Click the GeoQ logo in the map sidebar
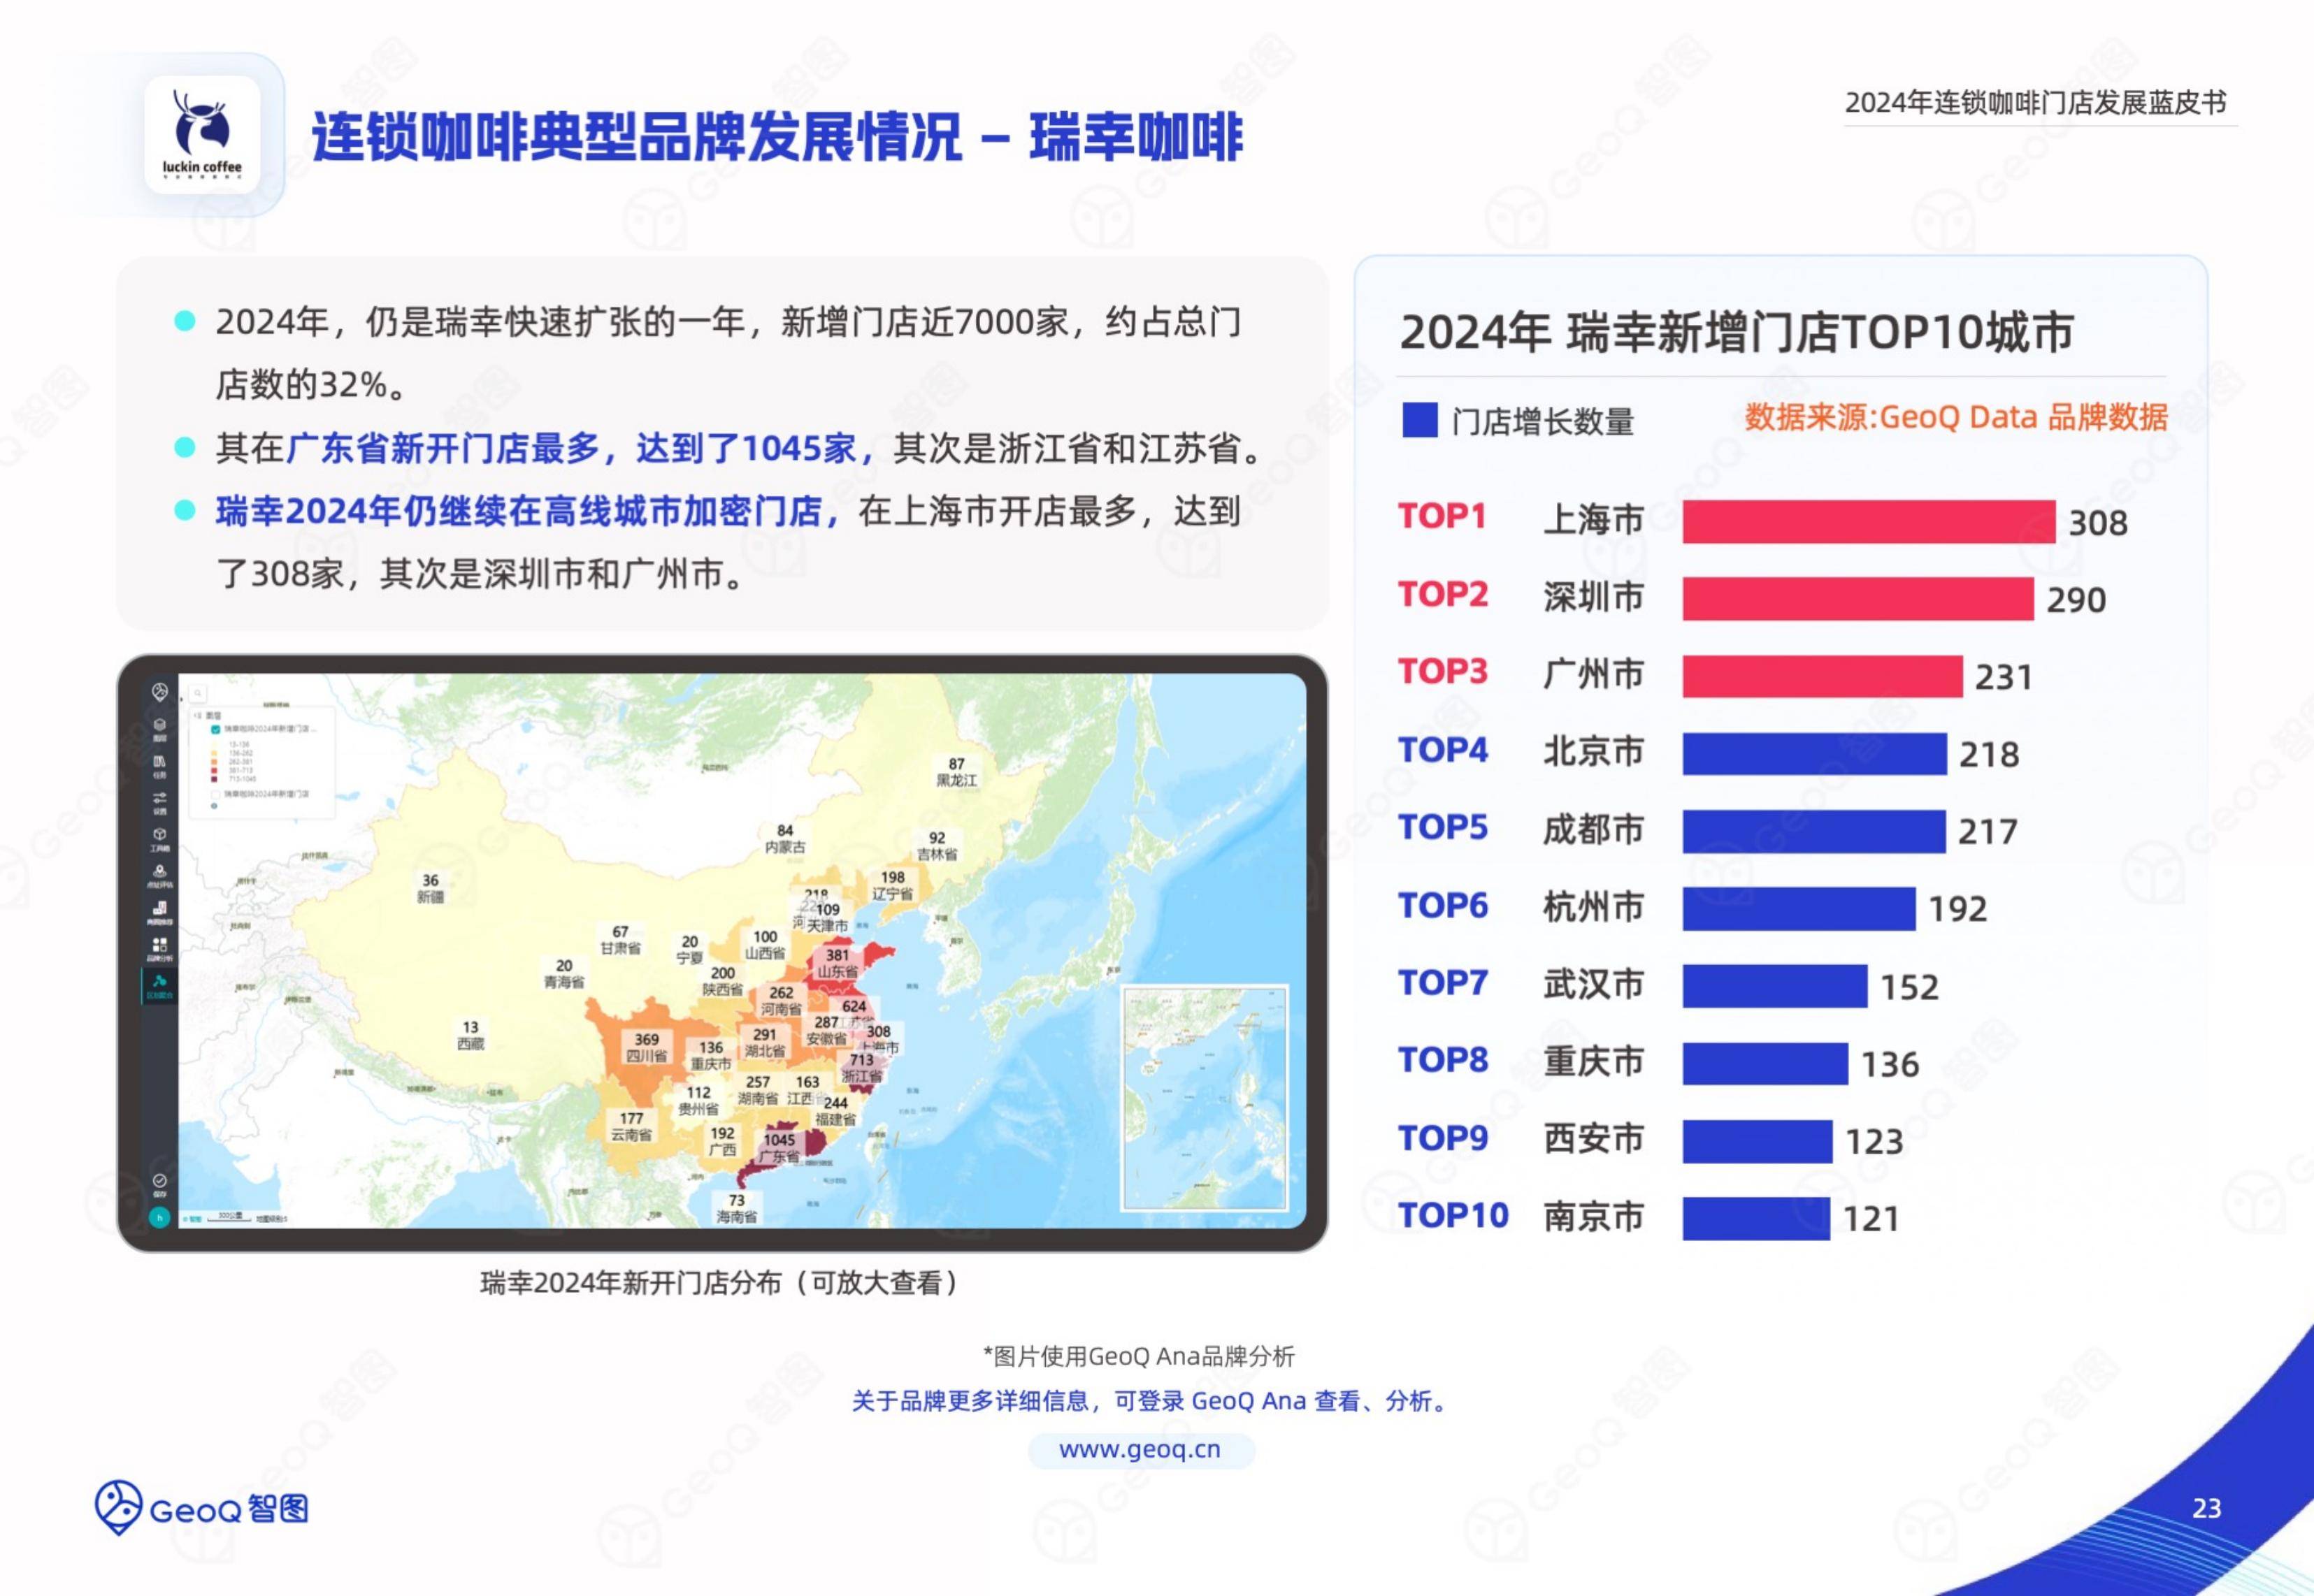This screenshot has height=1596, width=2314. point(160,692)
